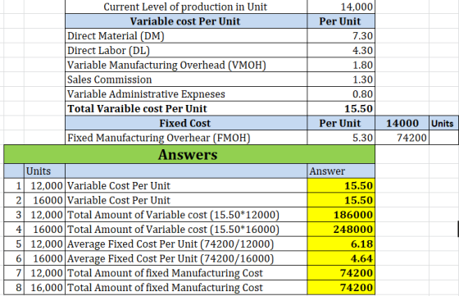Screen dimensions: 459x296
Task: Select the 12,000 units cell in row 7
Action: click(44, 273)
